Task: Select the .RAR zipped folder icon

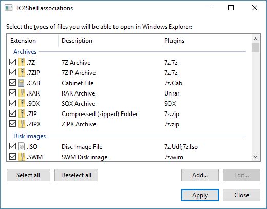Action: click(22, 93)
